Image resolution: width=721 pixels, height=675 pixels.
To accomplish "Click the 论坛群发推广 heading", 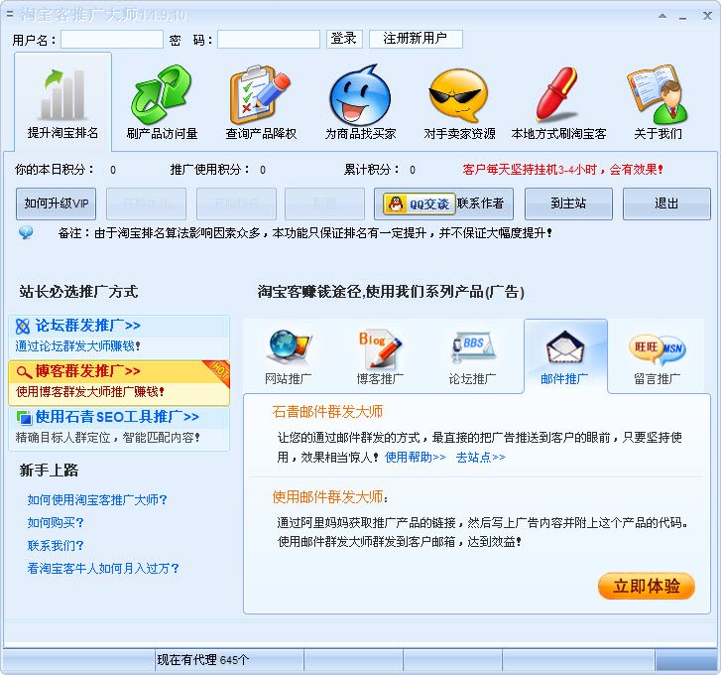I will coord(87,326).
